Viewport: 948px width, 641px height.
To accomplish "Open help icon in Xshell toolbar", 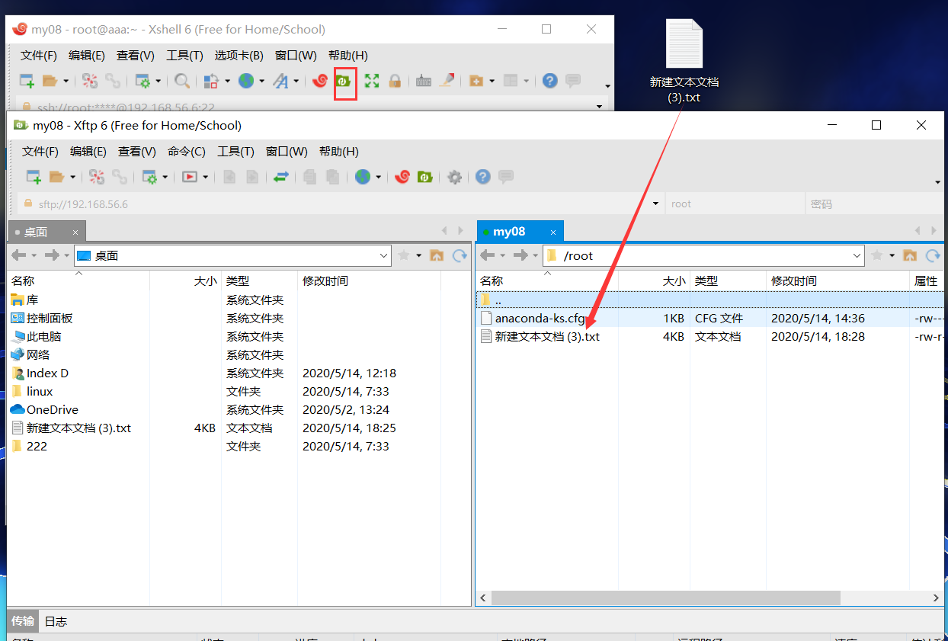I will click(x=550, y=80).
